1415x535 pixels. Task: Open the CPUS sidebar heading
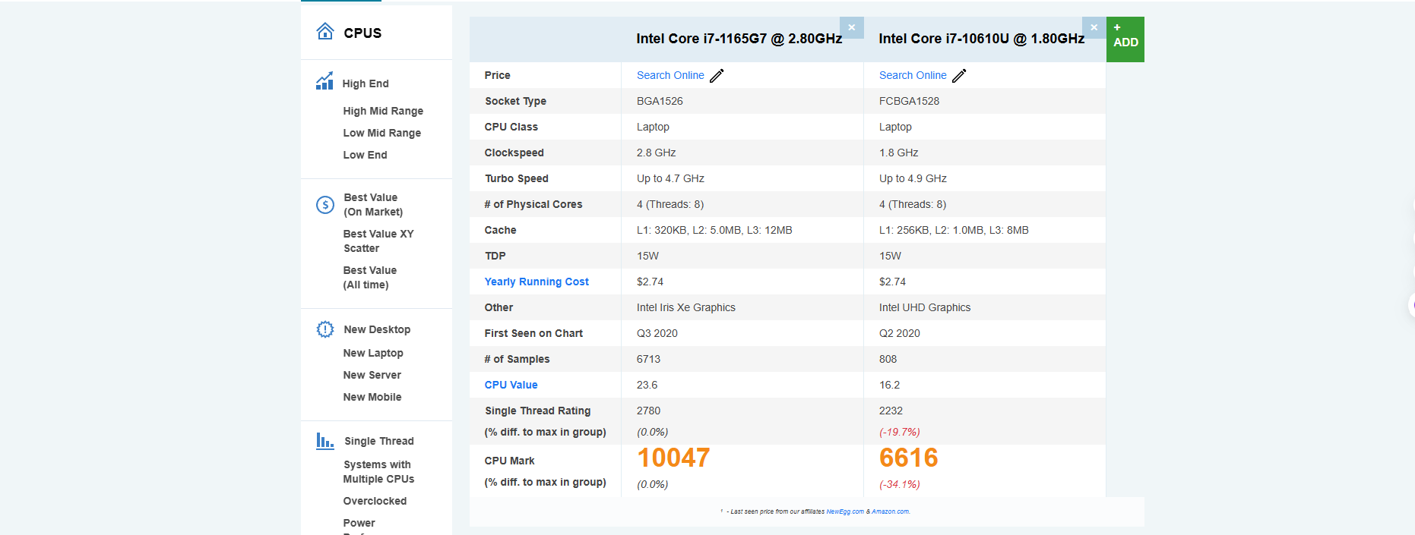pyautogui.click(x=362, y=33)
